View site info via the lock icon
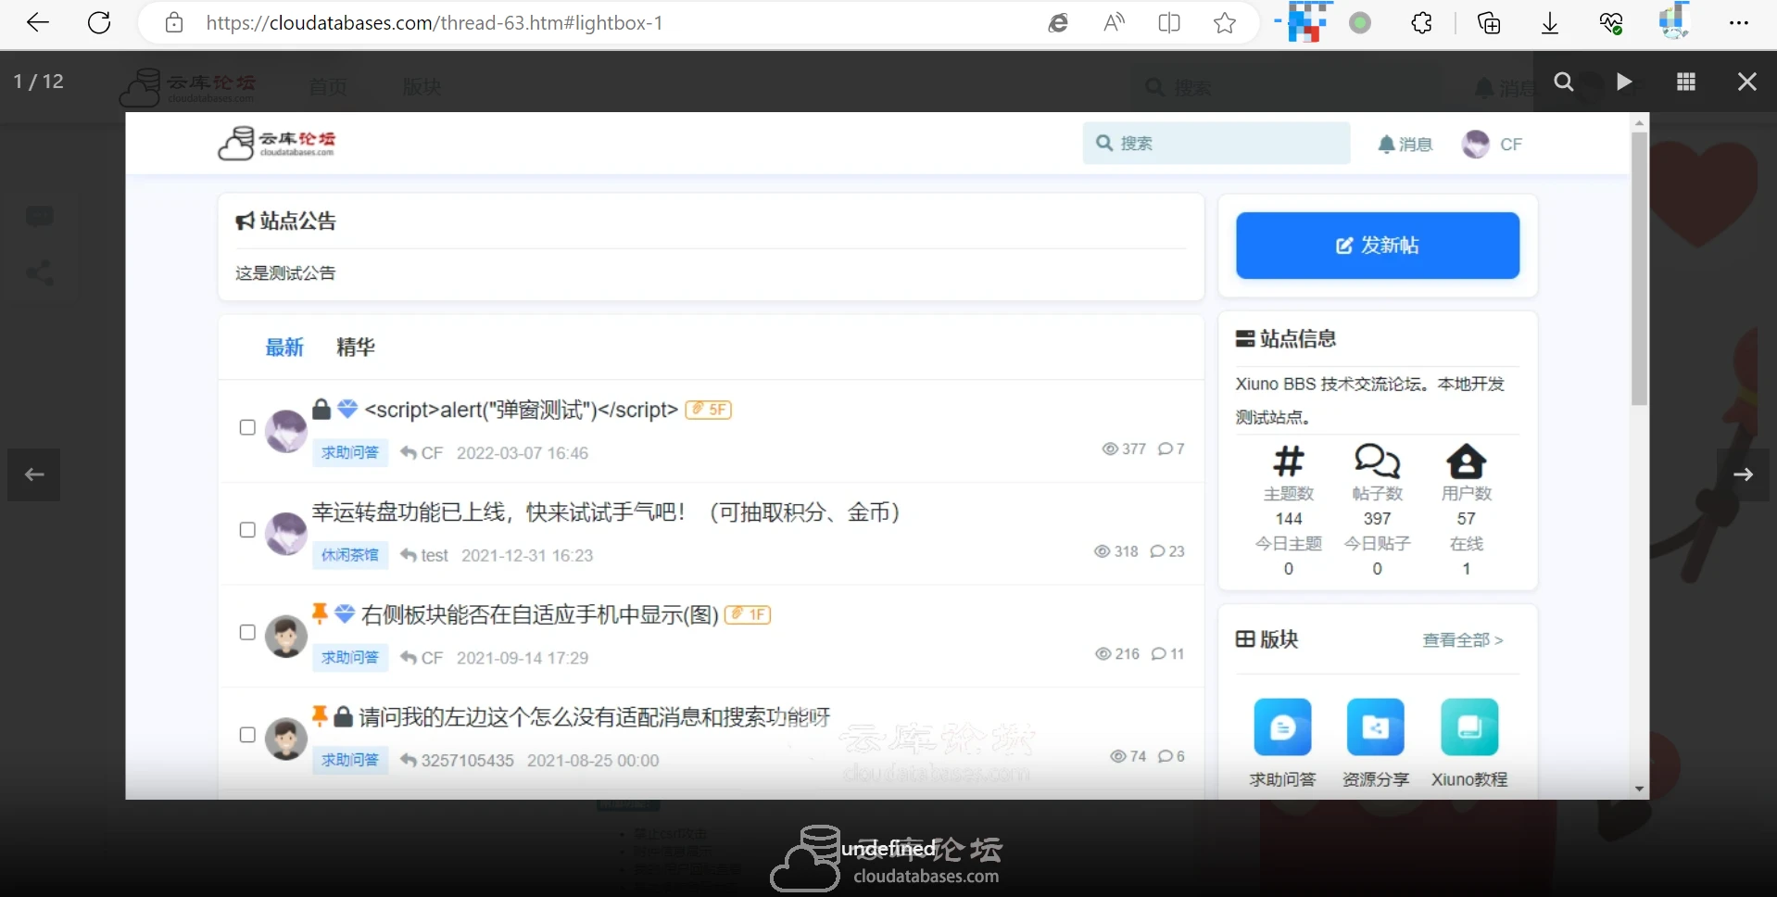Screen dimensions: 1777x897 click(174, 23)
